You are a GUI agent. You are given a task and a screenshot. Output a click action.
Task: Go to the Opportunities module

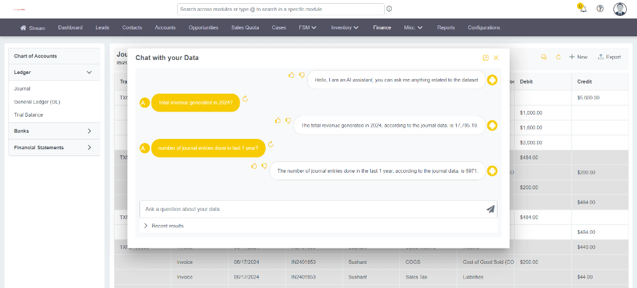203,27
